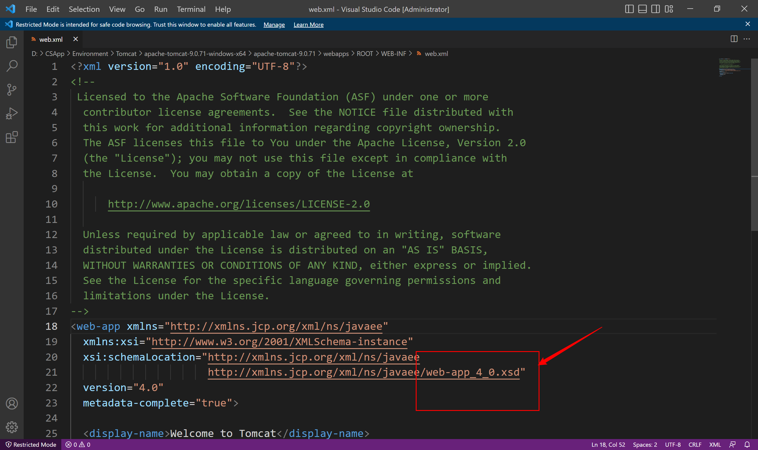Toggle Primary Side Bar layout icon
Viewport: 758px width, 450px height.
629,9
